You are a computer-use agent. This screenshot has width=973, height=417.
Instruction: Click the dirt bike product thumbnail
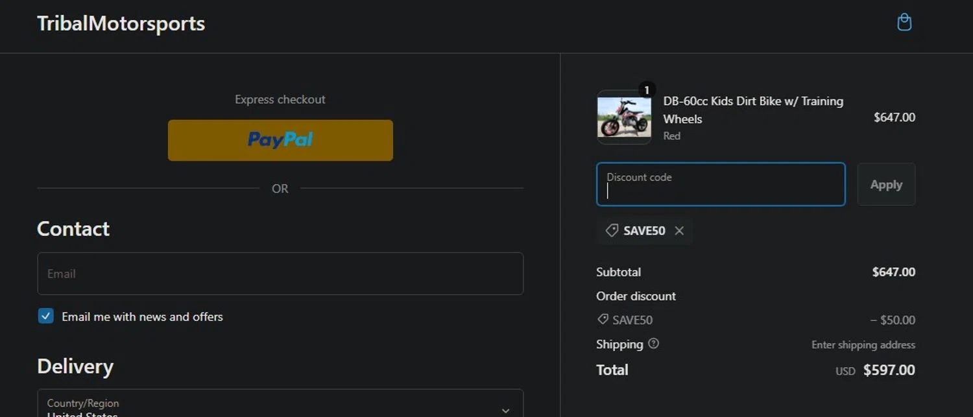pyautogui.click(x=624, y=117)
